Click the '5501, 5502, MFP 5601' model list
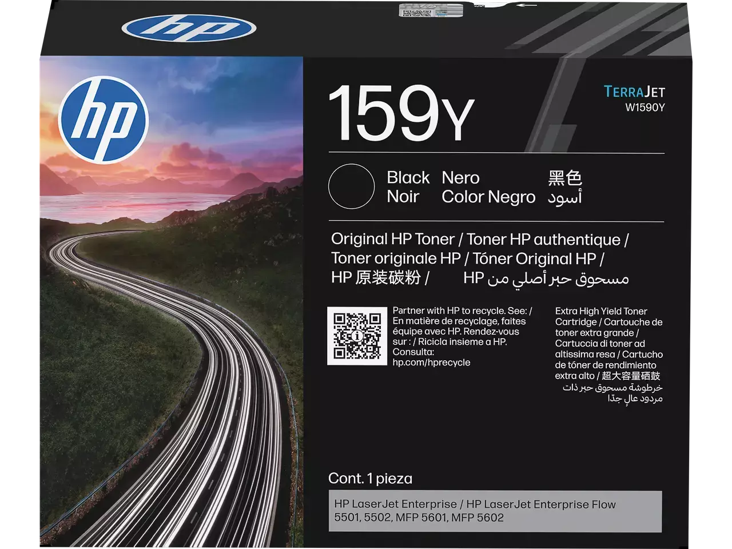Screen dimensions: 732x549 click(x=419, y=518)
